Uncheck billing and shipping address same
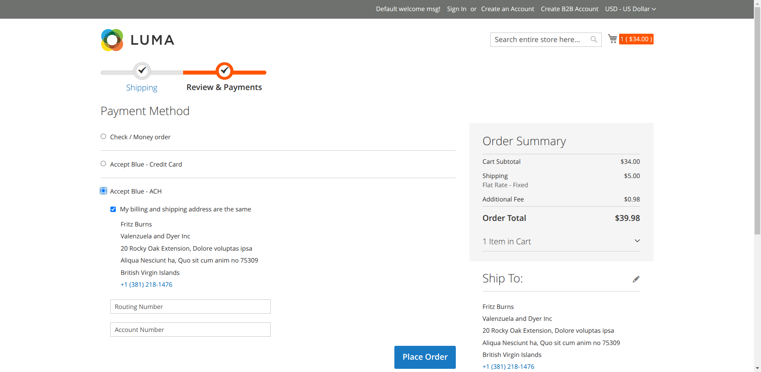Image resolution: width=761 pixels, height=372 pixels. pyautogui.click(x=113, y=209)
